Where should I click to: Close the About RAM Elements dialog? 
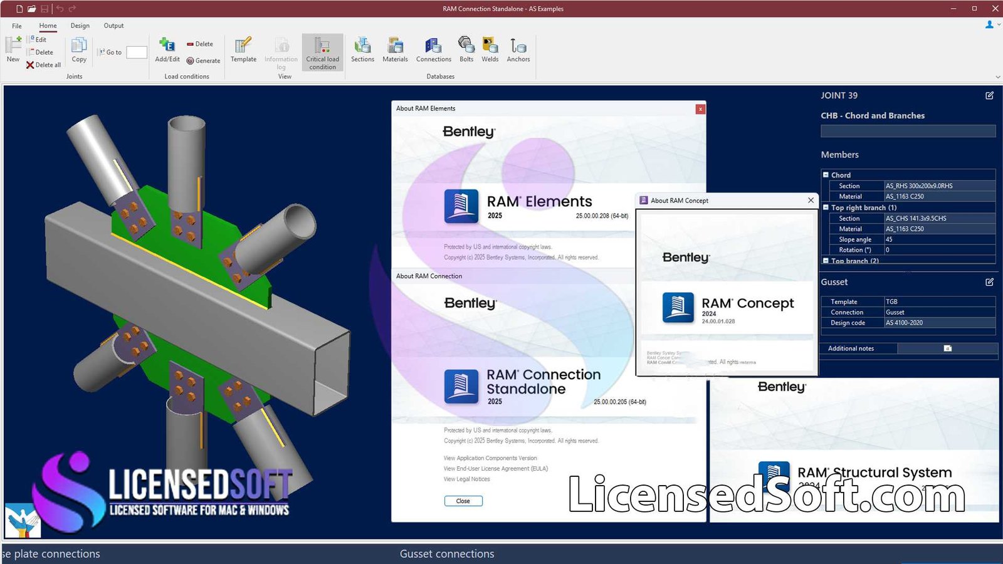[x=700, y=109]
